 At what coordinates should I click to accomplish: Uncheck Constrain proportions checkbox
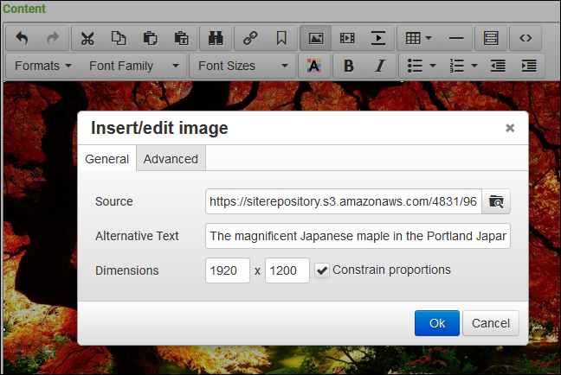tap(322, 270)
